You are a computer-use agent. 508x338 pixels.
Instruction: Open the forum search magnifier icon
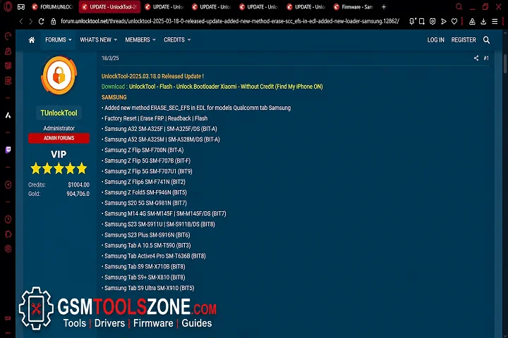(486, 39)
